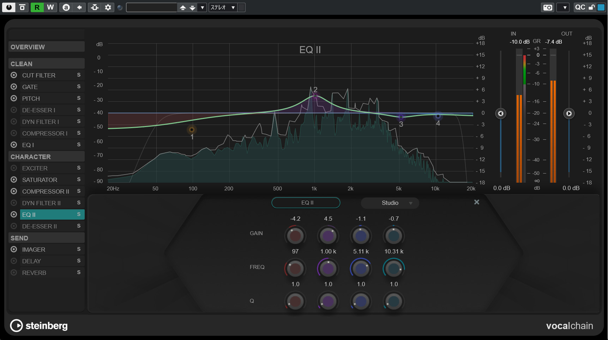Open the Studio EQ type dropdown
The image size is (608, 340).
[390, 203]
